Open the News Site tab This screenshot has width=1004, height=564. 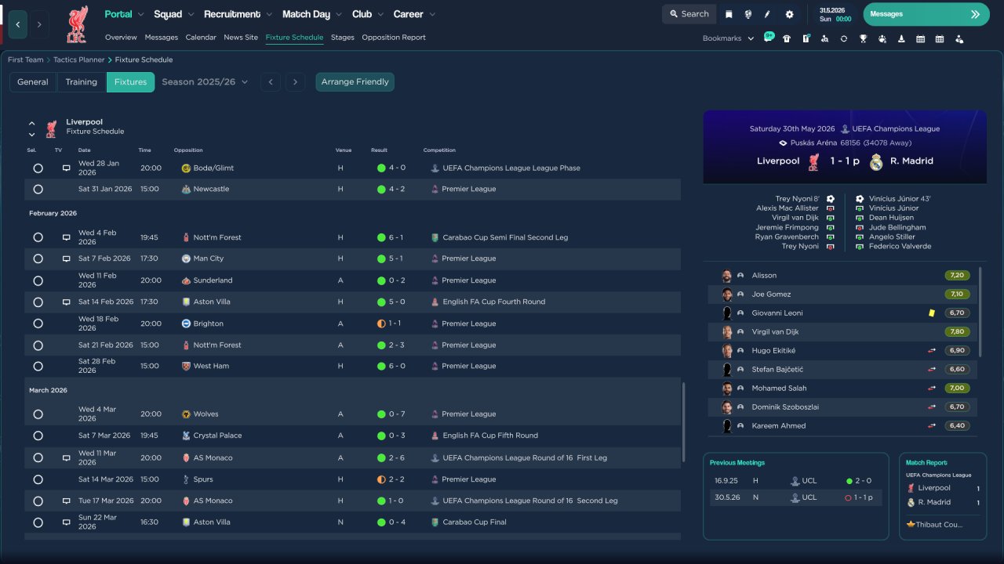pos(241,38)
